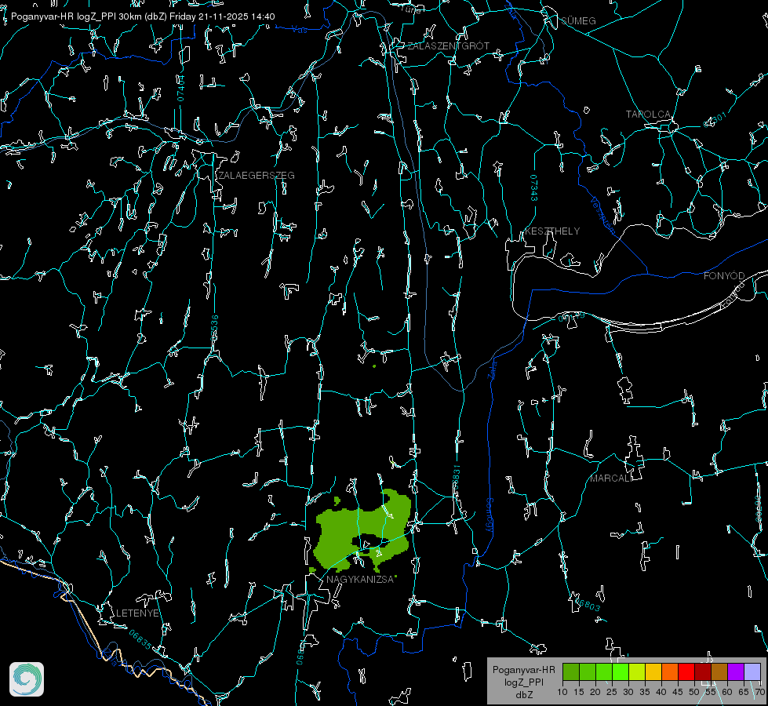768x706 pixels.
Task: Click the 70 tick value on legend scale
Action: point(760,693)
